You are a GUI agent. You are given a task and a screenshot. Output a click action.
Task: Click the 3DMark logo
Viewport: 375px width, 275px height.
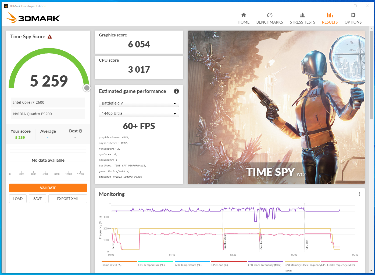click(x=33, y=18)
